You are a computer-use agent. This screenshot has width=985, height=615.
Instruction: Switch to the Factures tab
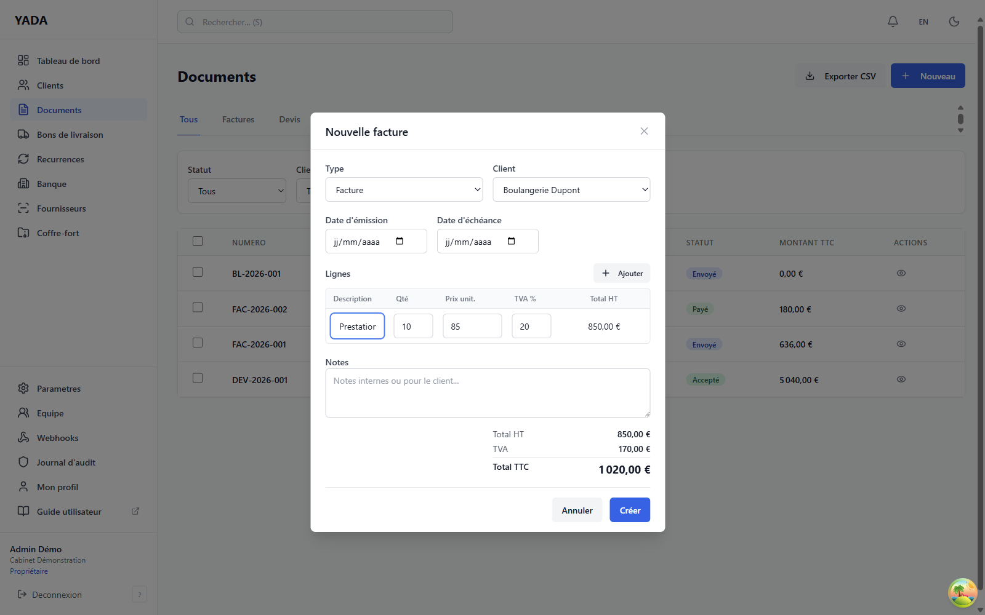point(238,119)
